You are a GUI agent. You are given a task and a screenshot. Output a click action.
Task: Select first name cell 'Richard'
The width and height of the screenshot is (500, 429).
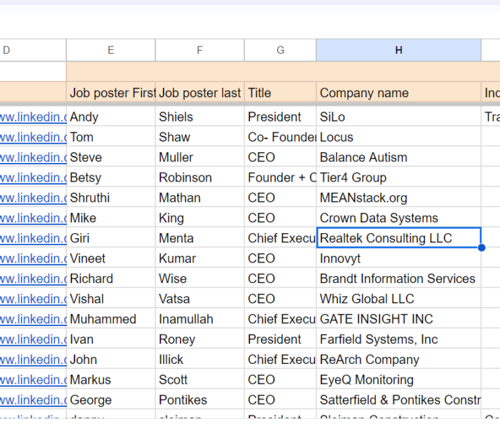click(111, 278)
